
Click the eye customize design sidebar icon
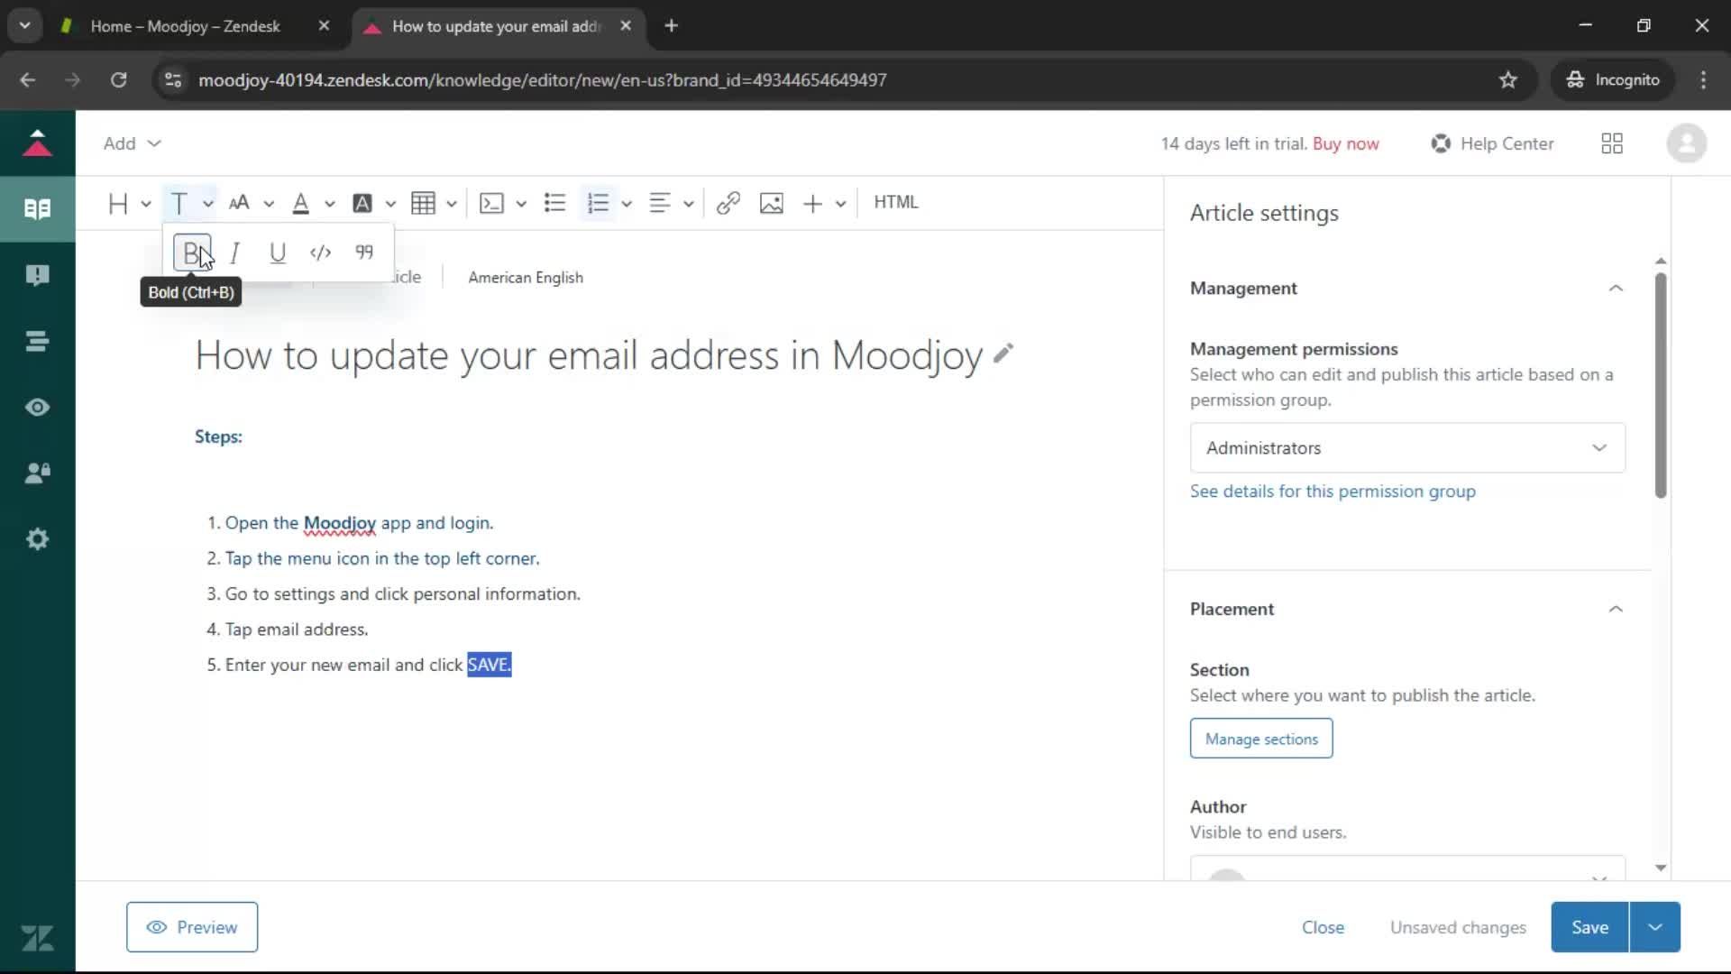click(x=37, y=408)
